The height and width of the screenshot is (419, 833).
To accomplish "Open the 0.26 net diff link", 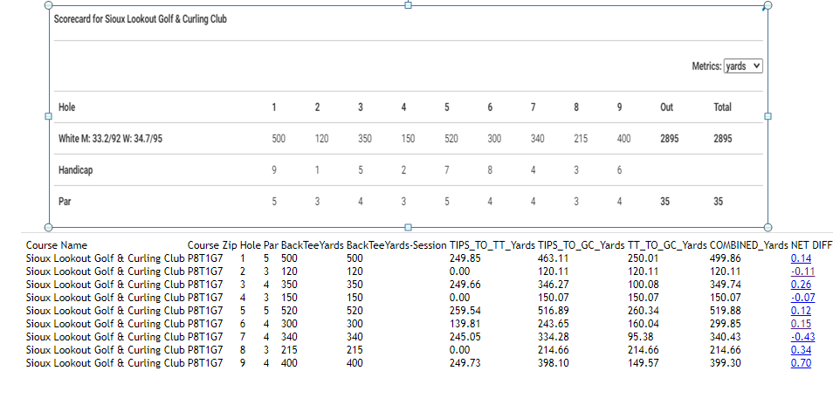I will pyautogui.click(x=801, y=285).
